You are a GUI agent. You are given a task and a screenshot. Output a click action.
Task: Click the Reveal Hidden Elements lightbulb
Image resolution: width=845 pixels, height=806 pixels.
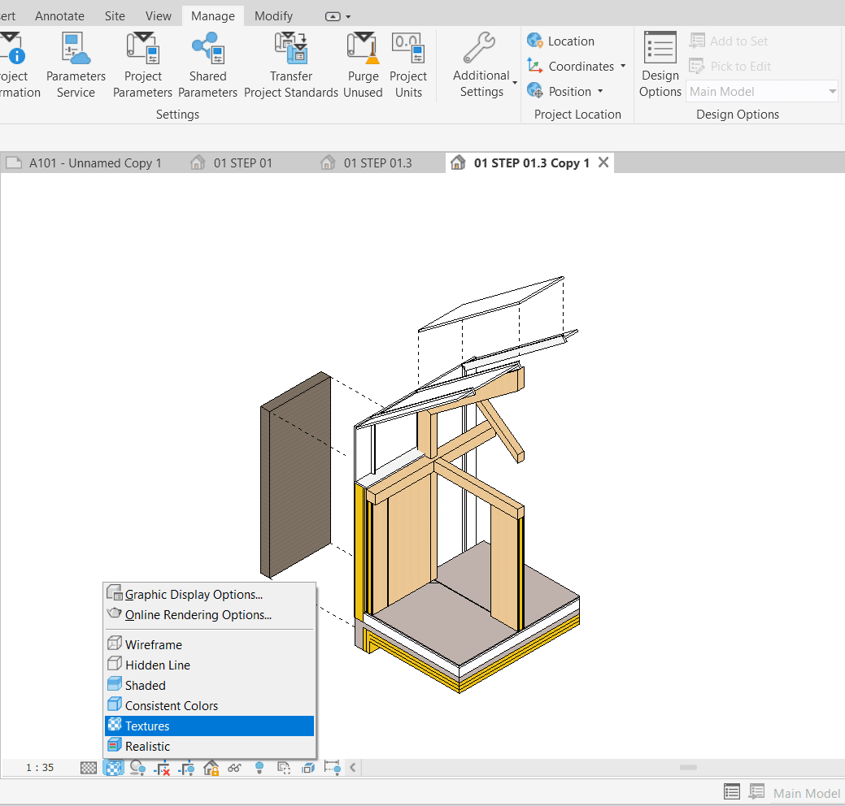259,767
